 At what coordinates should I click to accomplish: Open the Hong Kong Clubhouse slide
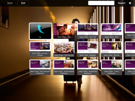tap(88, 67)
